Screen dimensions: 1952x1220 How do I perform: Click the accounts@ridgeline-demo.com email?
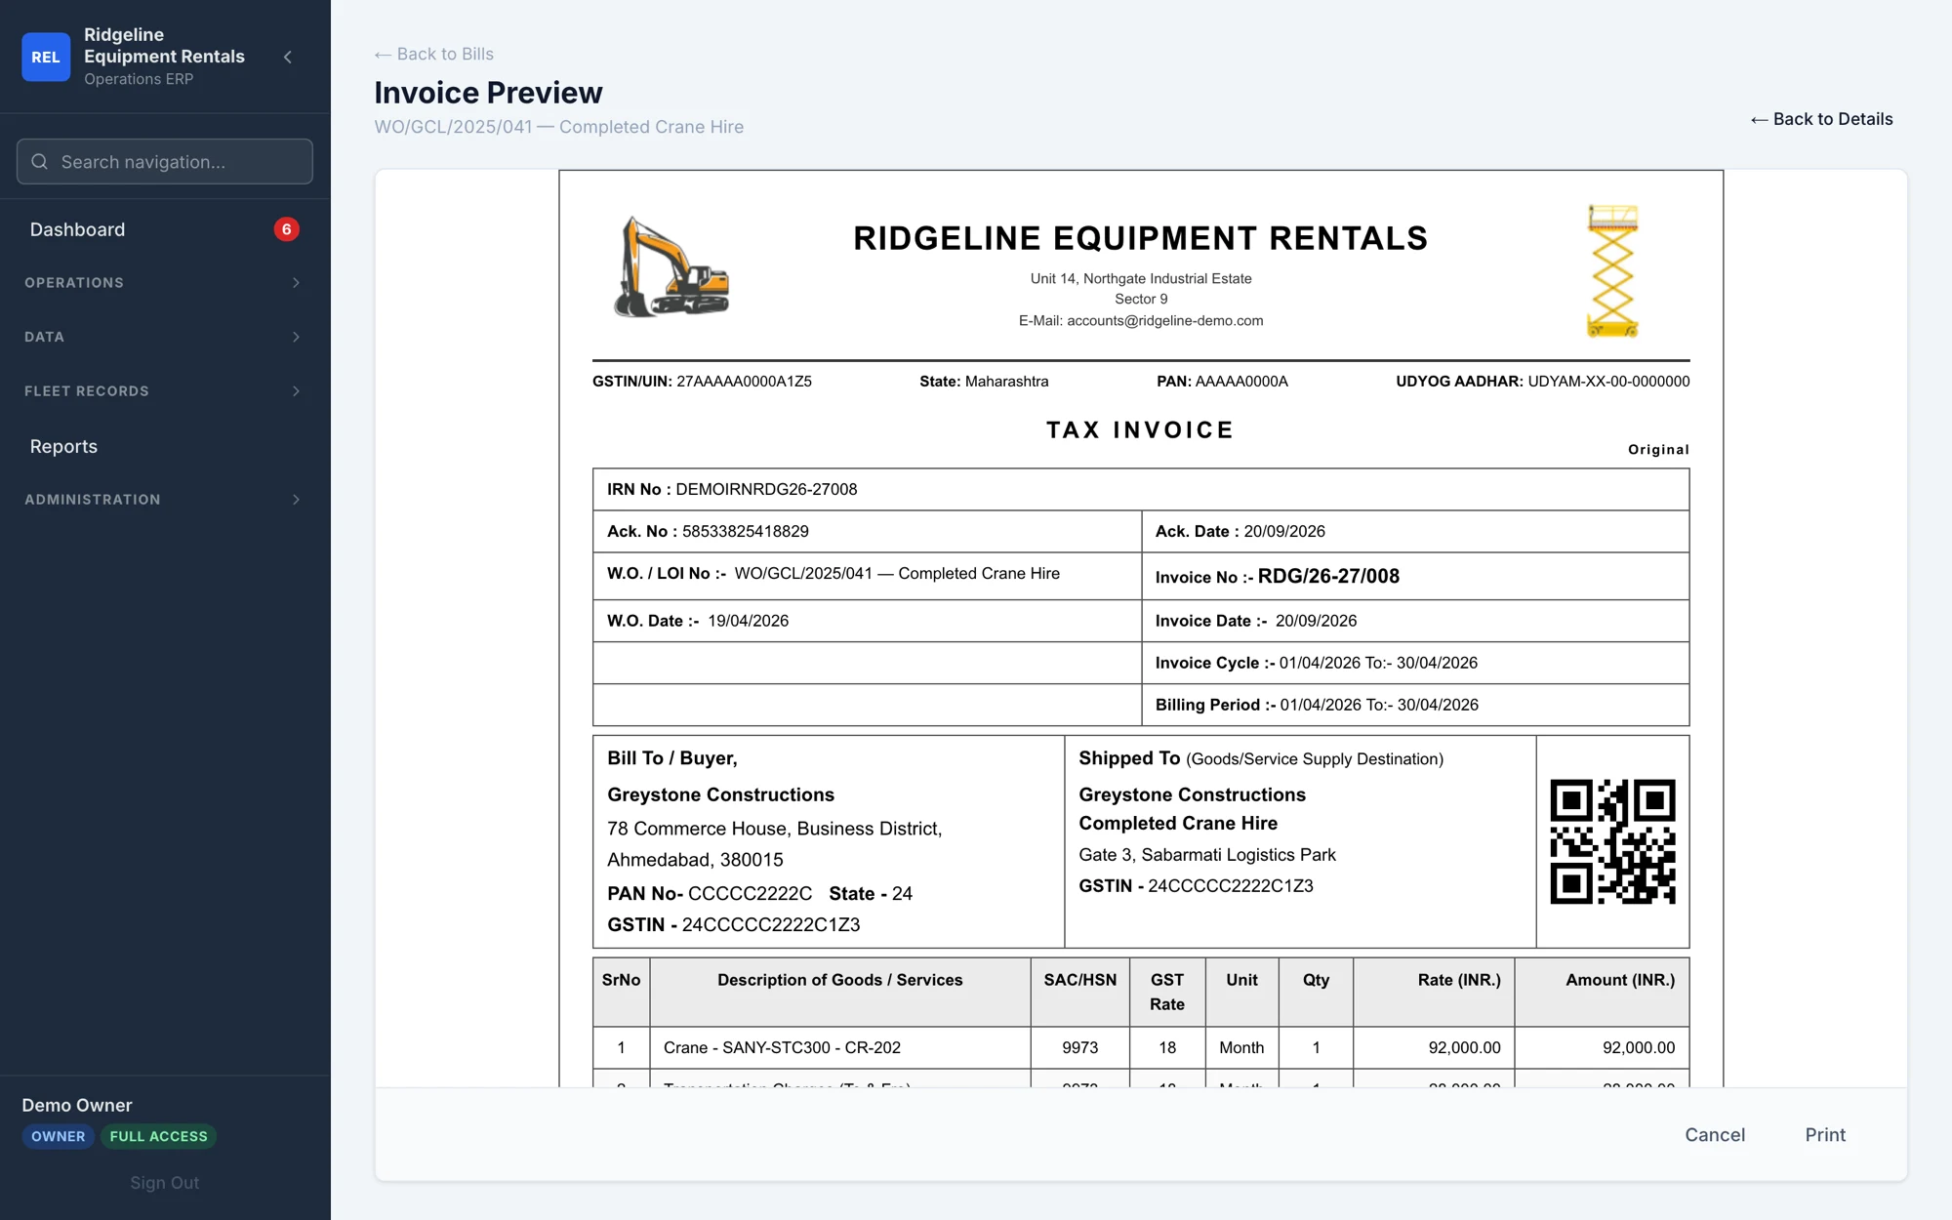click(x=1165, y=321)
